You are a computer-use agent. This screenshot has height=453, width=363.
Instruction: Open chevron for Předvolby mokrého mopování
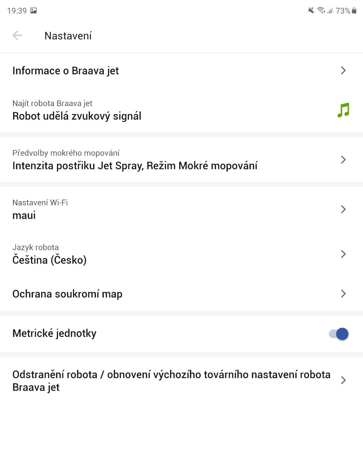click(x=343, y=160)
